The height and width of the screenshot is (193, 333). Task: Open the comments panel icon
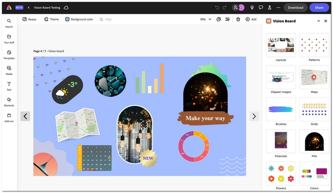point(261,8)
